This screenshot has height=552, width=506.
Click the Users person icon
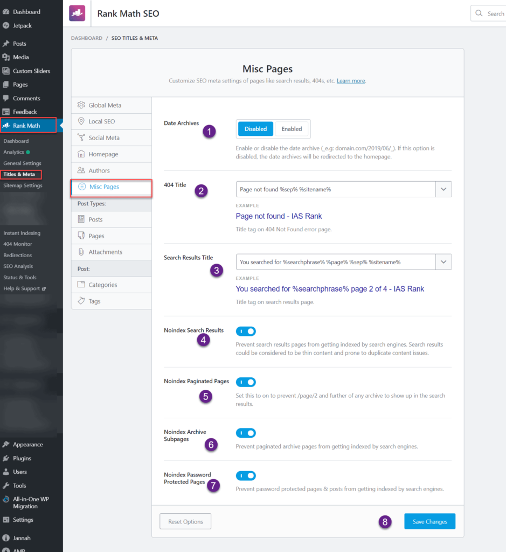tap(6, 472)
